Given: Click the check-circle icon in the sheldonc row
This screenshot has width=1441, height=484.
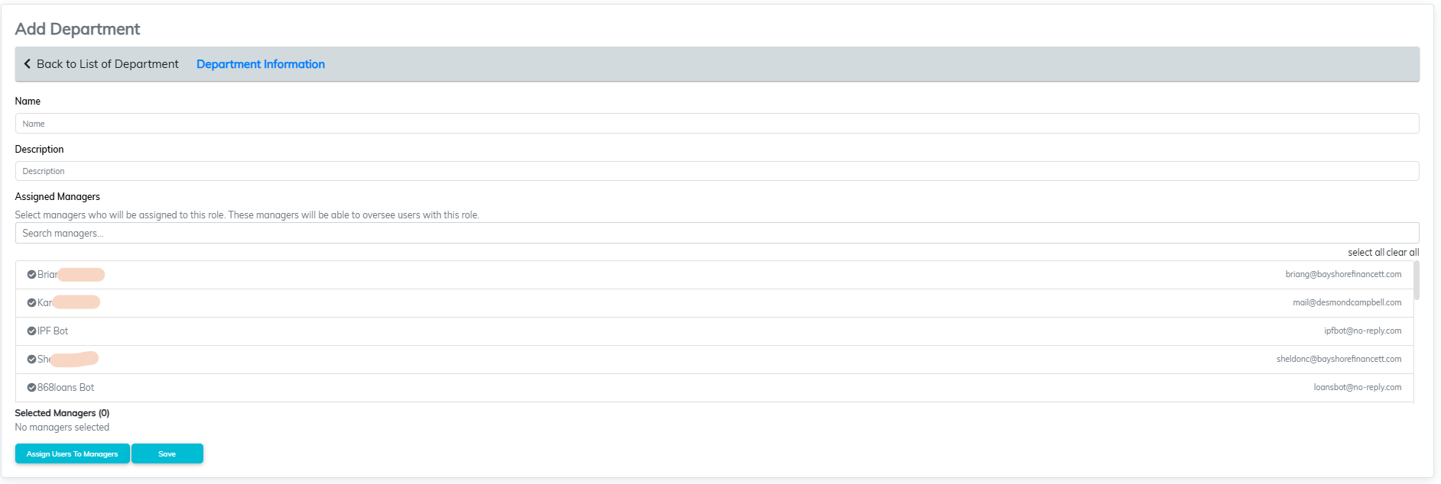Looking at the screenshot, I should [31, 360].
